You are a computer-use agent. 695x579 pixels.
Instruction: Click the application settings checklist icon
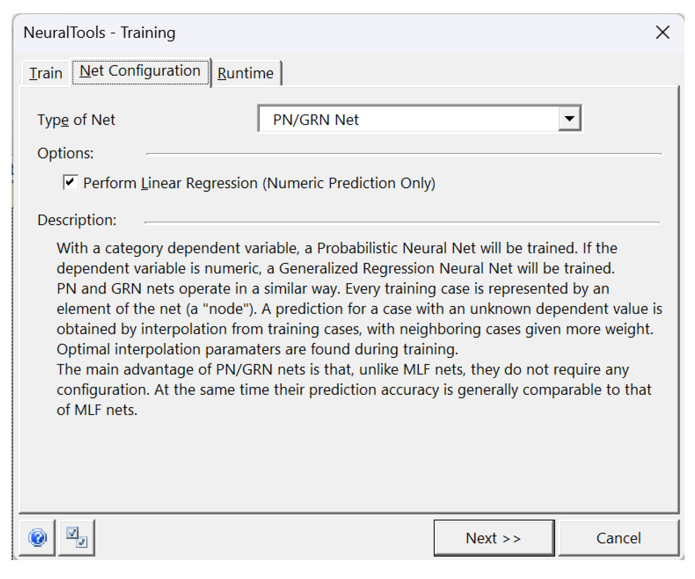click(77, 537)
